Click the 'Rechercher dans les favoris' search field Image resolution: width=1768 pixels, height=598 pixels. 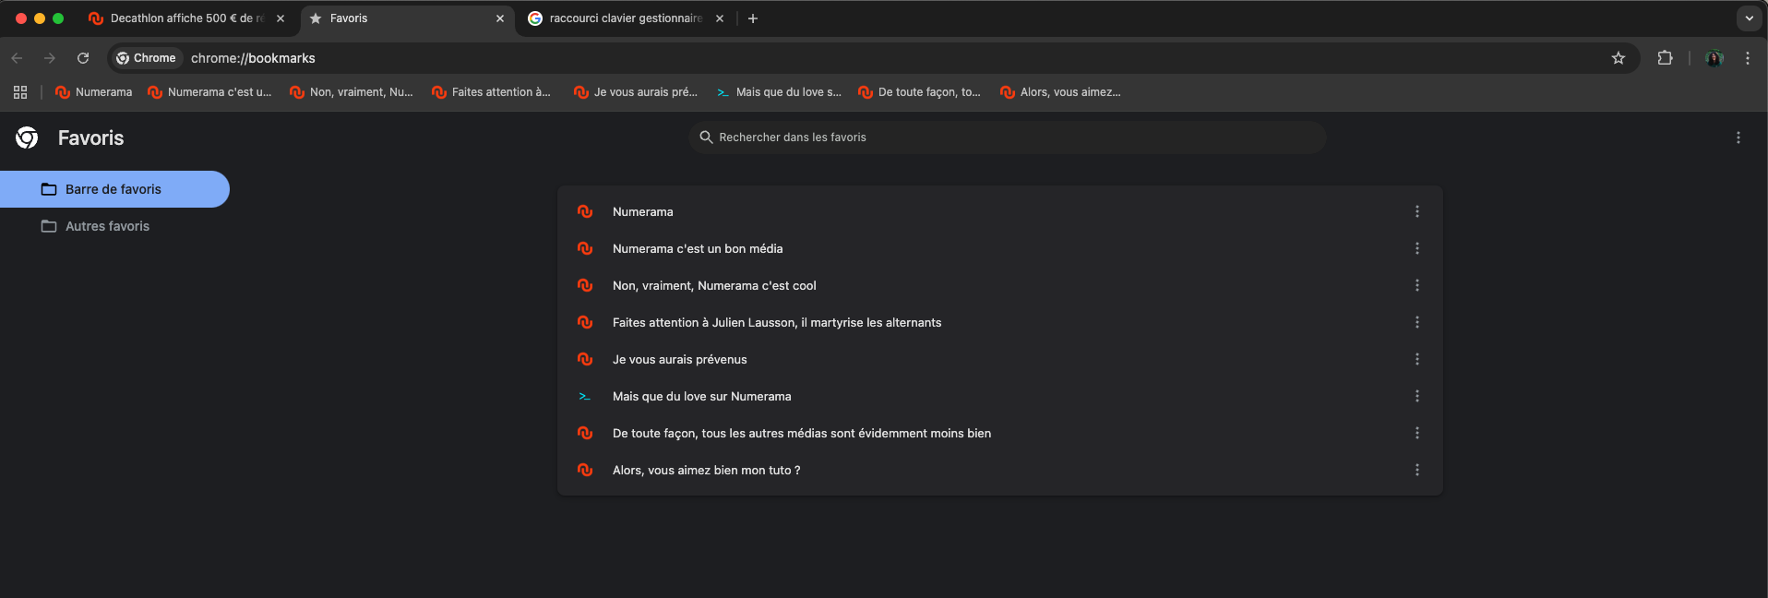[1008, 138]
